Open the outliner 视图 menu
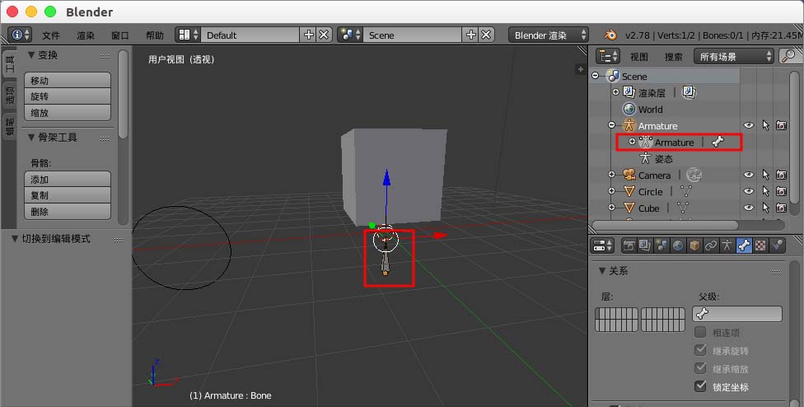 [x=639, y=57]
